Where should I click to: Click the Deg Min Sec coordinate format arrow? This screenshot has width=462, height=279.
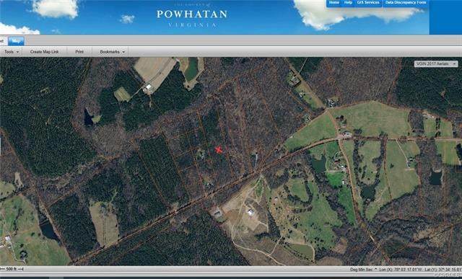(375, 270)
